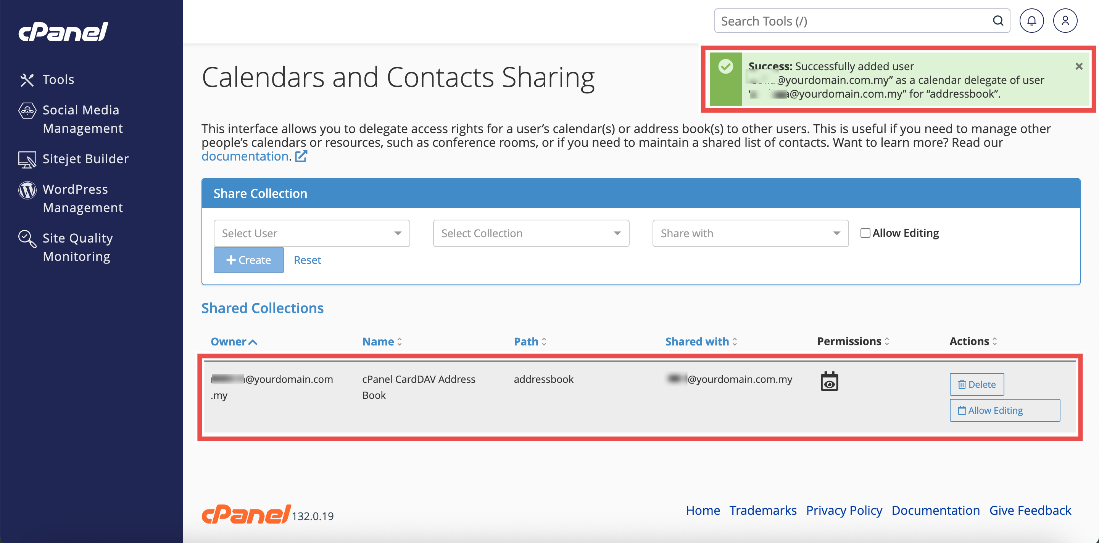This screenshot has width=1099, height=543.
Task: Dismiss the success notification with X
Action: [1078, 66]
